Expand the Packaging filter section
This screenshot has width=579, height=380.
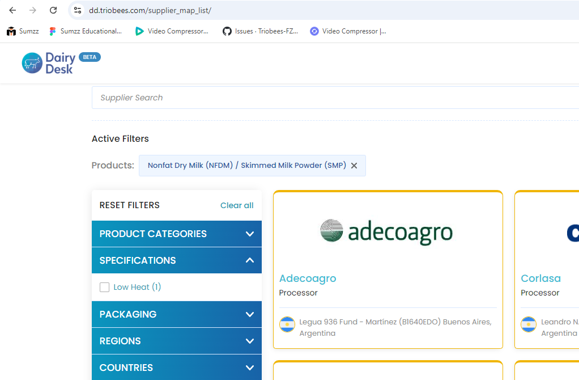tap(176, 314)
